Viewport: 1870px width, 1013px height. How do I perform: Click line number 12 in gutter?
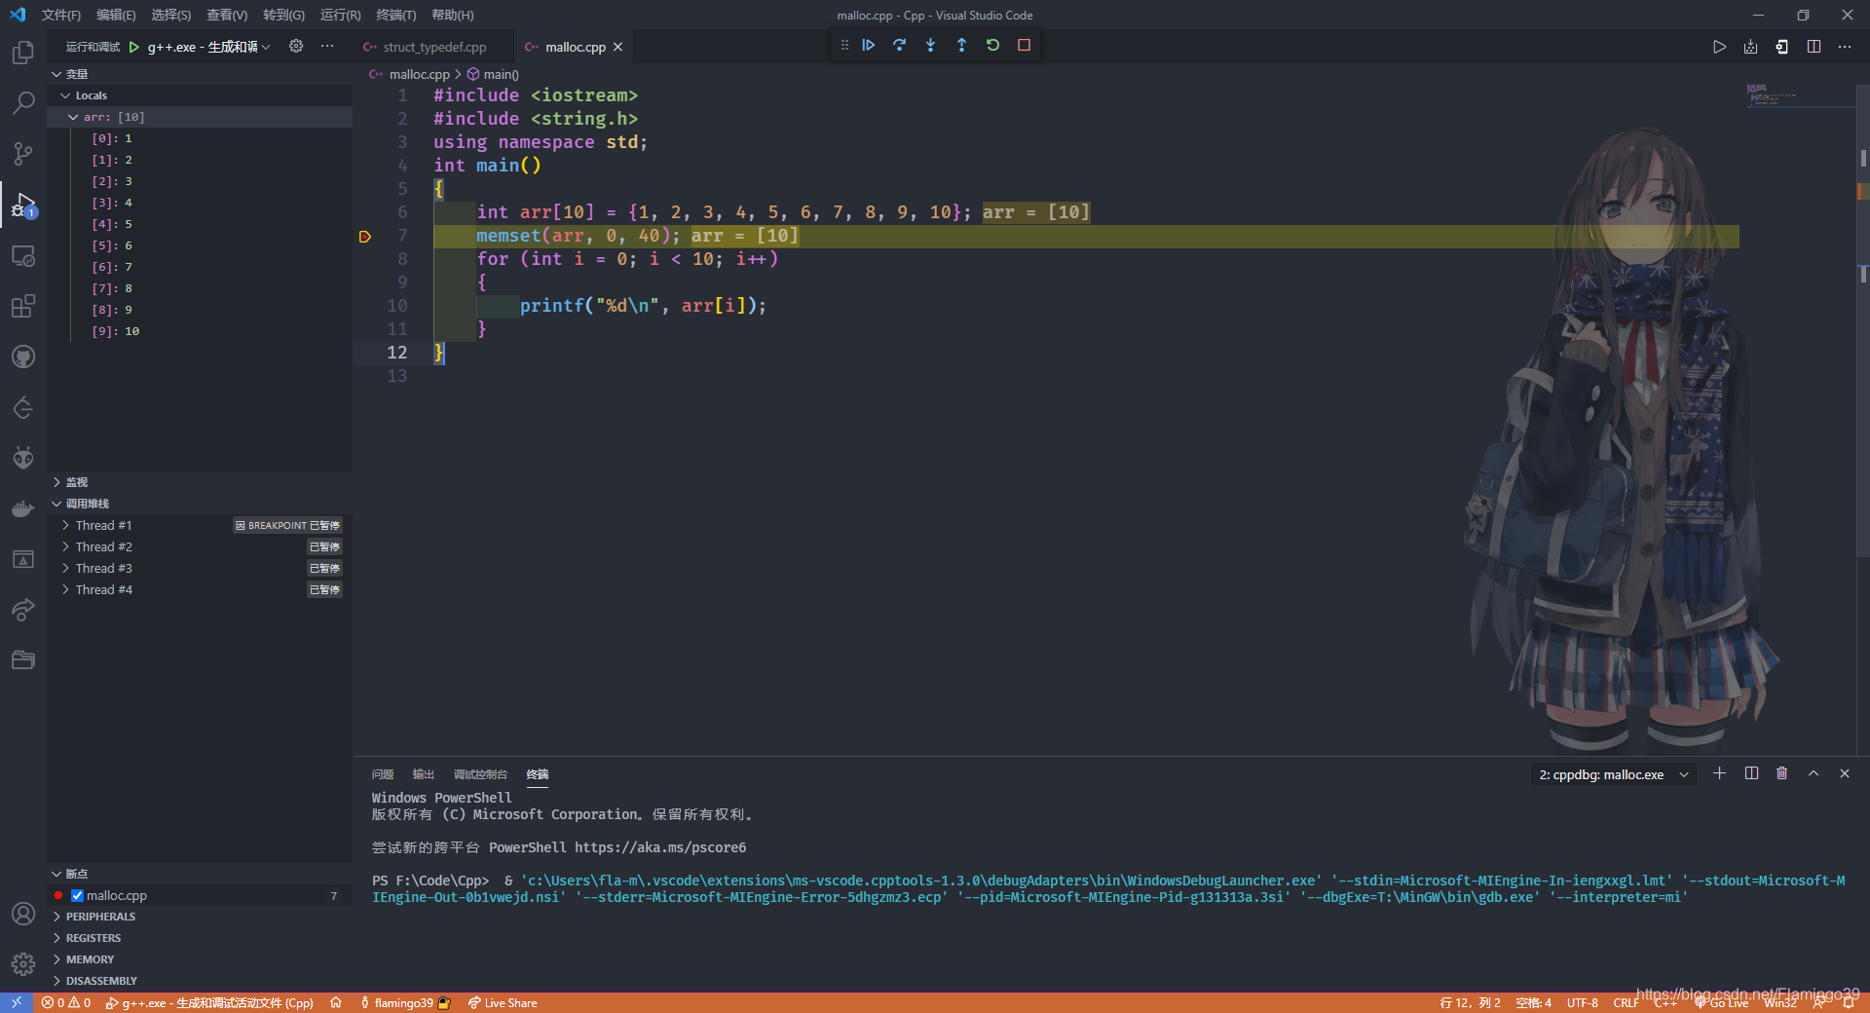tap(397, 353)
